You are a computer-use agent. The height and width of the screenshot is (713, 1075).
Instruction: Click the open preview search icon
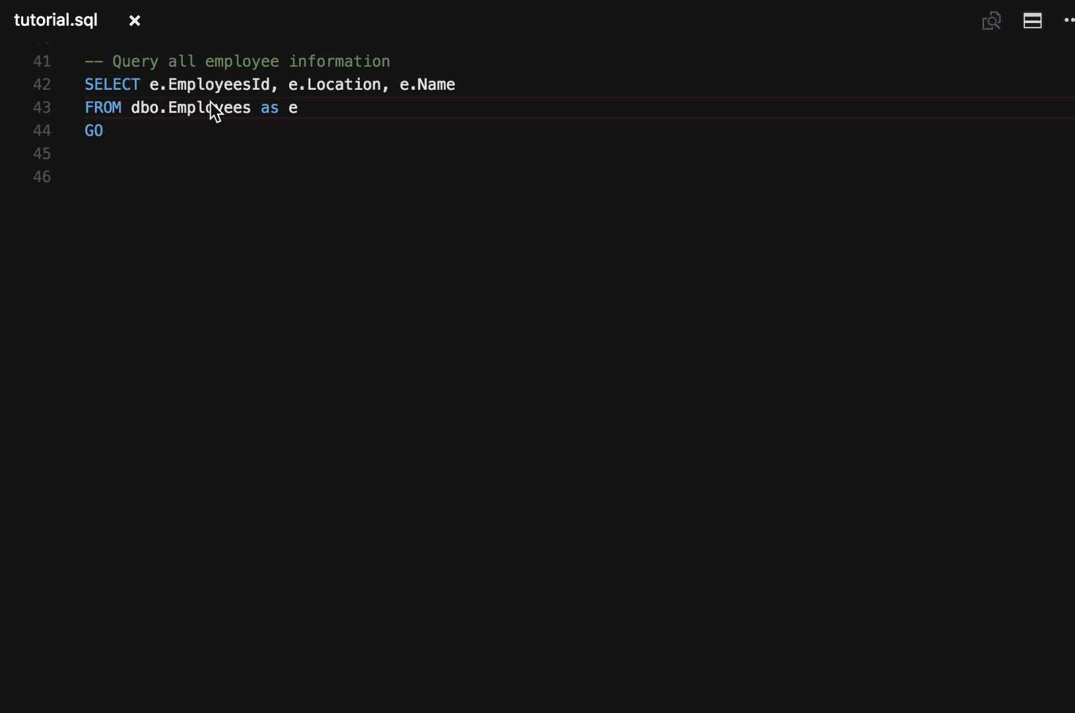[x=992, y=20]
